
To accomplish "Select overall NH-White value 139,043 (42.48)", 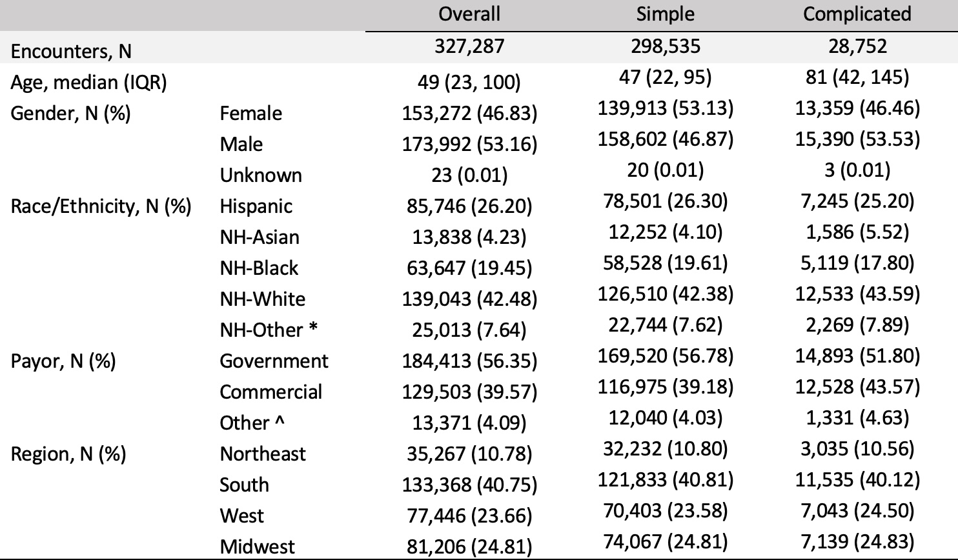I will click(469, 299).
